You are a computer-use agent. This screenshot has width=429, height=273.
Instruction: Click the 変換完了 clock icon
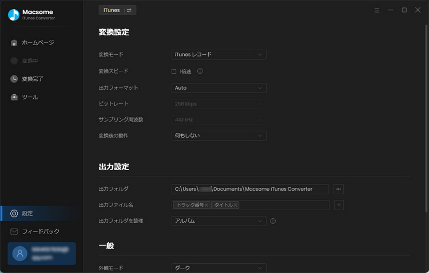point(14,79)
